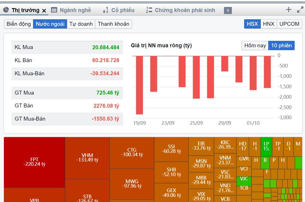Click the expand fullscreen arrows icon
Viewport: 305px width, 202px height.
point(300,10)
